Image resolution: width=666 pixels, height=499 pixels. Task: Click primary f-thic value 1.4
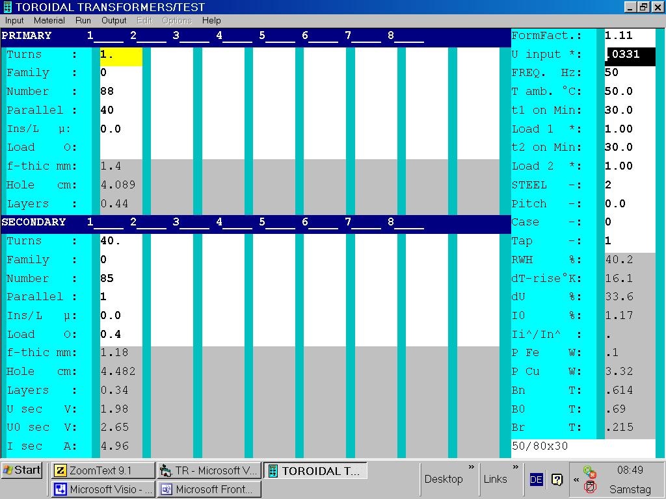point(111,166)
